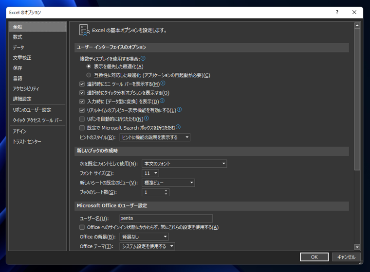Open 詳細設定 category in sidebar

(x=37, y=99)
